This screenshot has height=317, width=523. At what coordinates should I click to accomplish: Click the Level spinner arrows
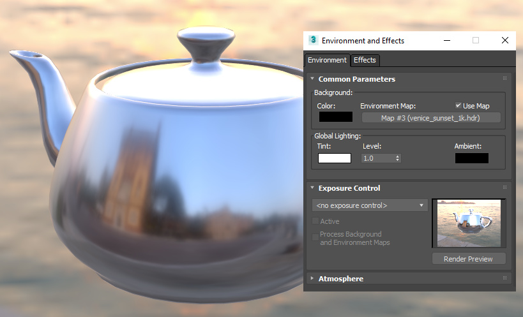click(397, 158)
